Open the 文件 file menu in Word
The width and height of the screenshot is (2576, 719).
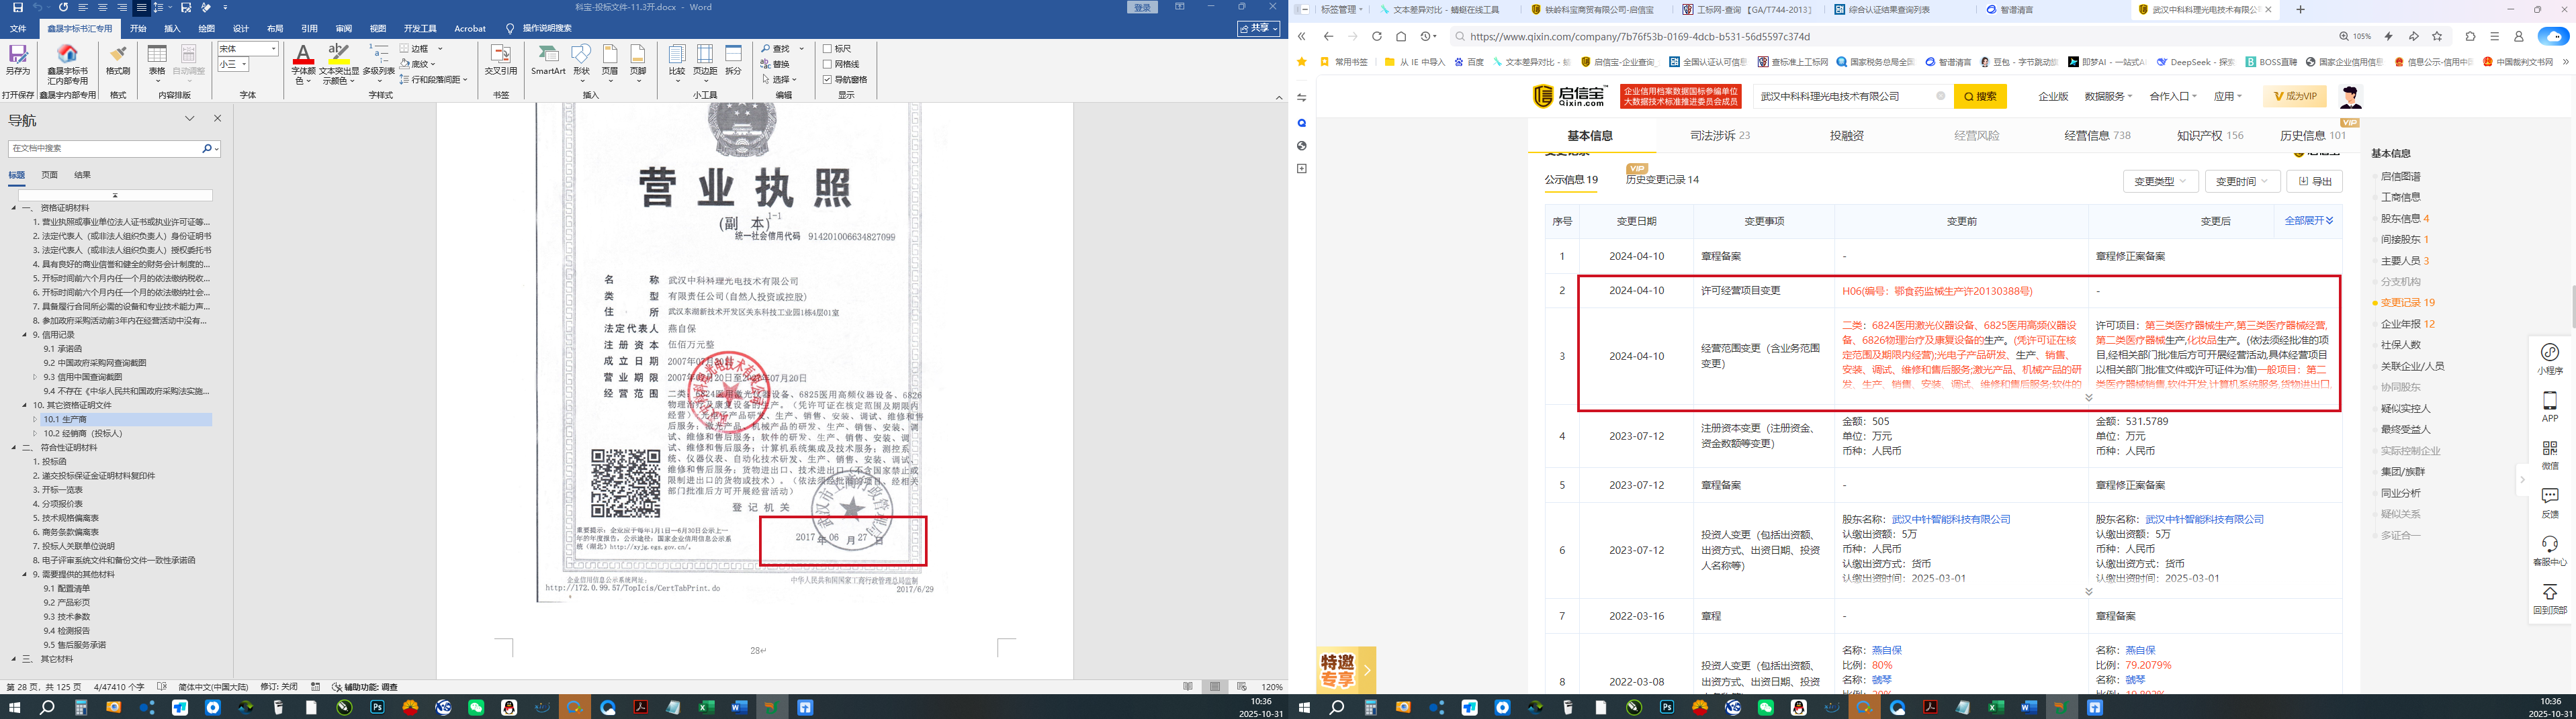click(x=18, y=29)
